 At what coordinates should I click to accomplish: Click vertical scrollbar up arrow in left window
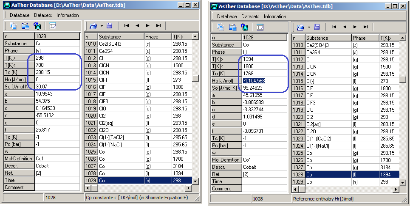195,36
